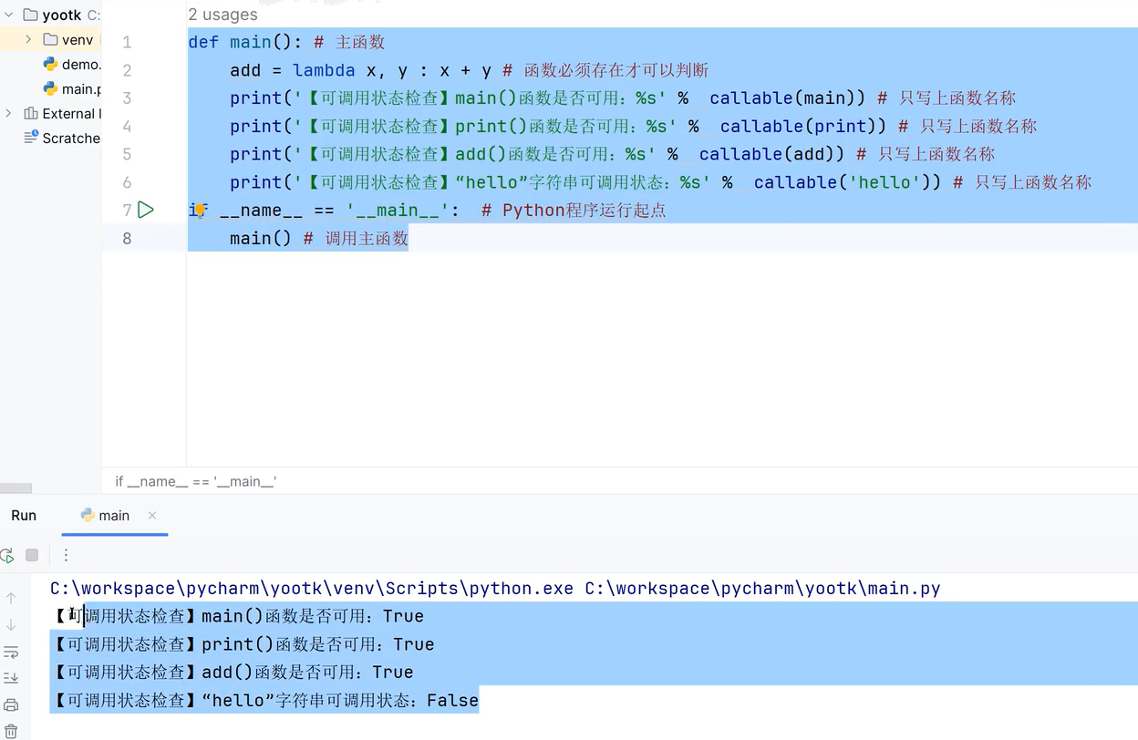Select External Libraries in the project tree
The width and height of the screenshot is (1138, 740).
tap(69, 113)
